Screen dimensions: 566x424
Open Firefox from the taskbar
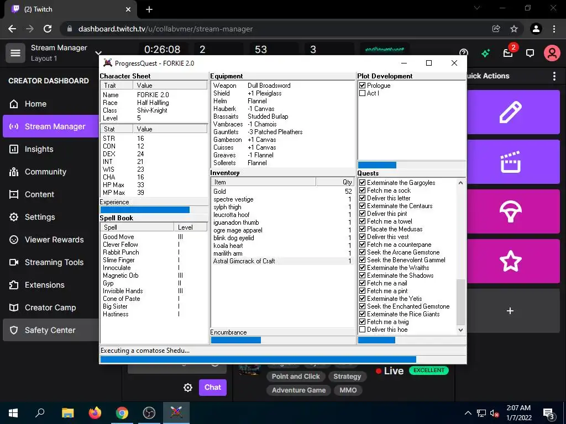(x=95, y=413)
